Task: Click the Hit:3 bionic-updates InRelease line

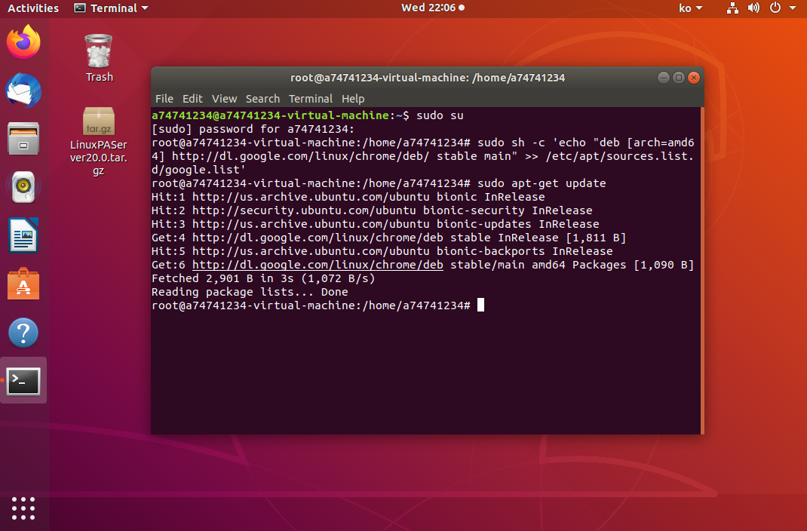Action: pyautogui.click(x=375, y=224)
